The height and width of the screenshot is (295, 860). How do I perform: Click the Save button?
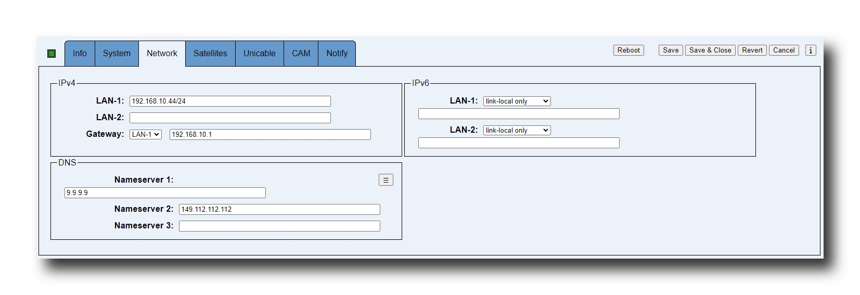click(x=671, y=50)
